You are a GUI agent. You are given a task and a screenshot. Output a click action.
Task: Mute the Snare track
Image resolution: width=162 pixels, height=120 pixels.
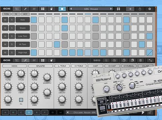pyautogui.click(x=5, y=28)
